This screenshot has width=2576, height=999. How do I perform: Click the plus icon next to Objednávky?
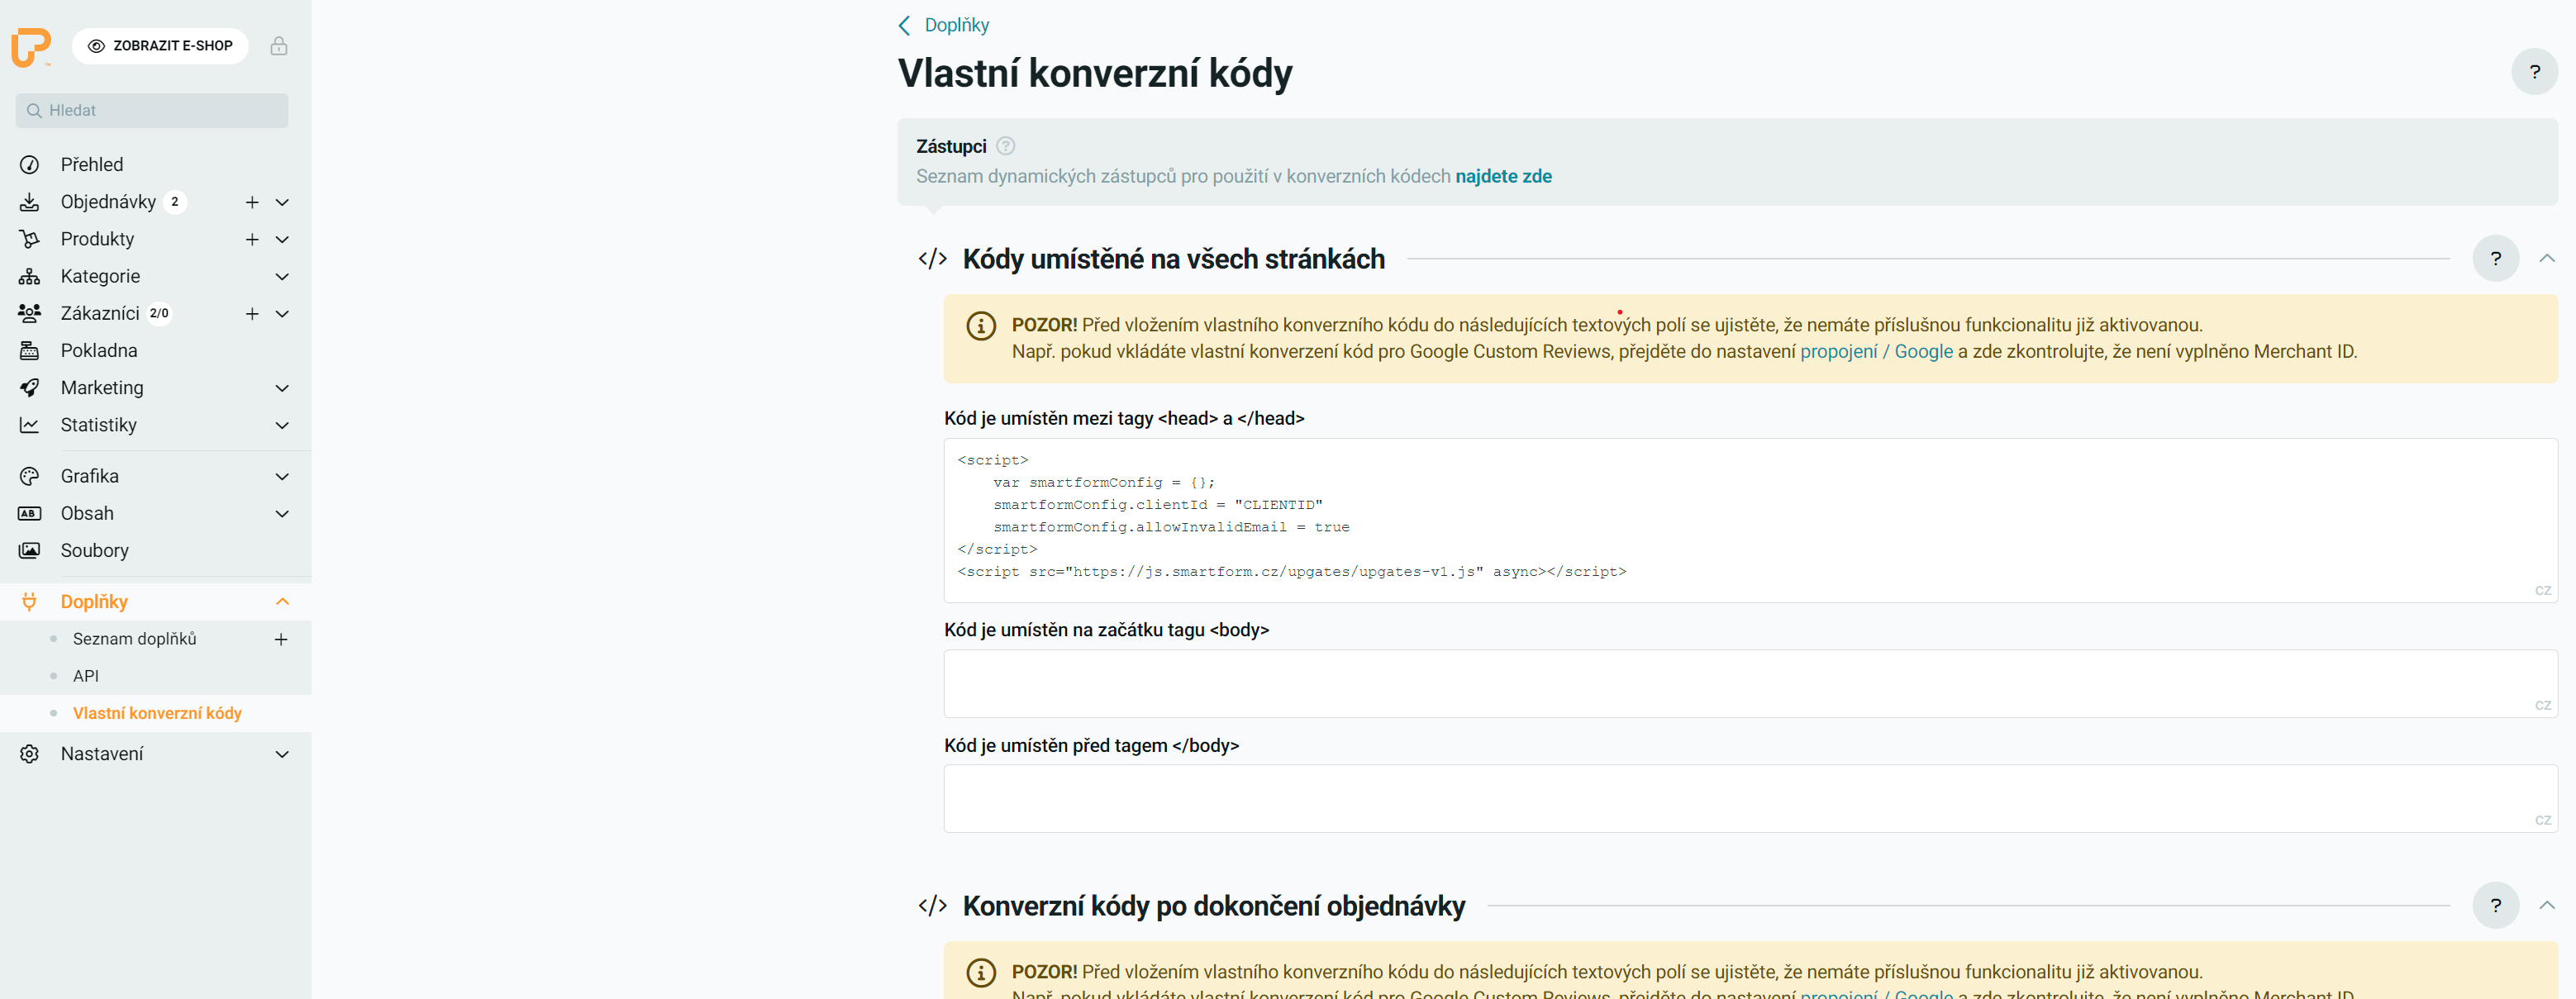click(252, 202)
